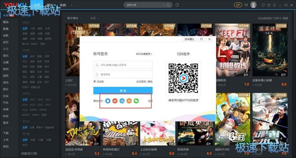
Task: Log in with the QQ penguin icon
Action: click(x=108, y=101)
